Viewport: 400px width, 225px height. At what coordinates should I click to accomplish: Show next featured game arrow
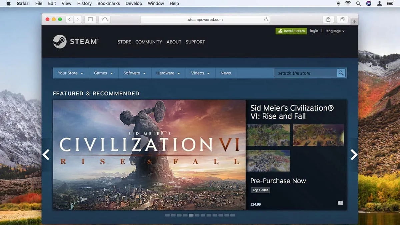pyautogui.click(x=354, y=155)
